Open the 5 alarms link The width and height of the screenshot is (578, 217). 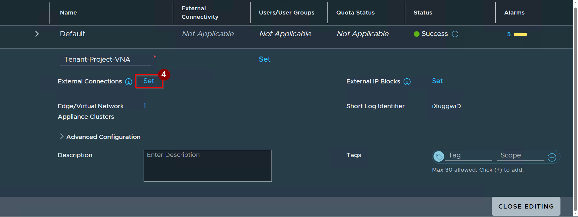pyautogui.click(x=509, y=34)
